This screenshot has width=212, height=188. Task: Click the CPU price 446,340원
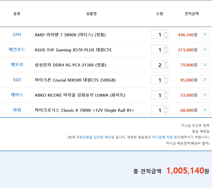[x=188, y=35]
